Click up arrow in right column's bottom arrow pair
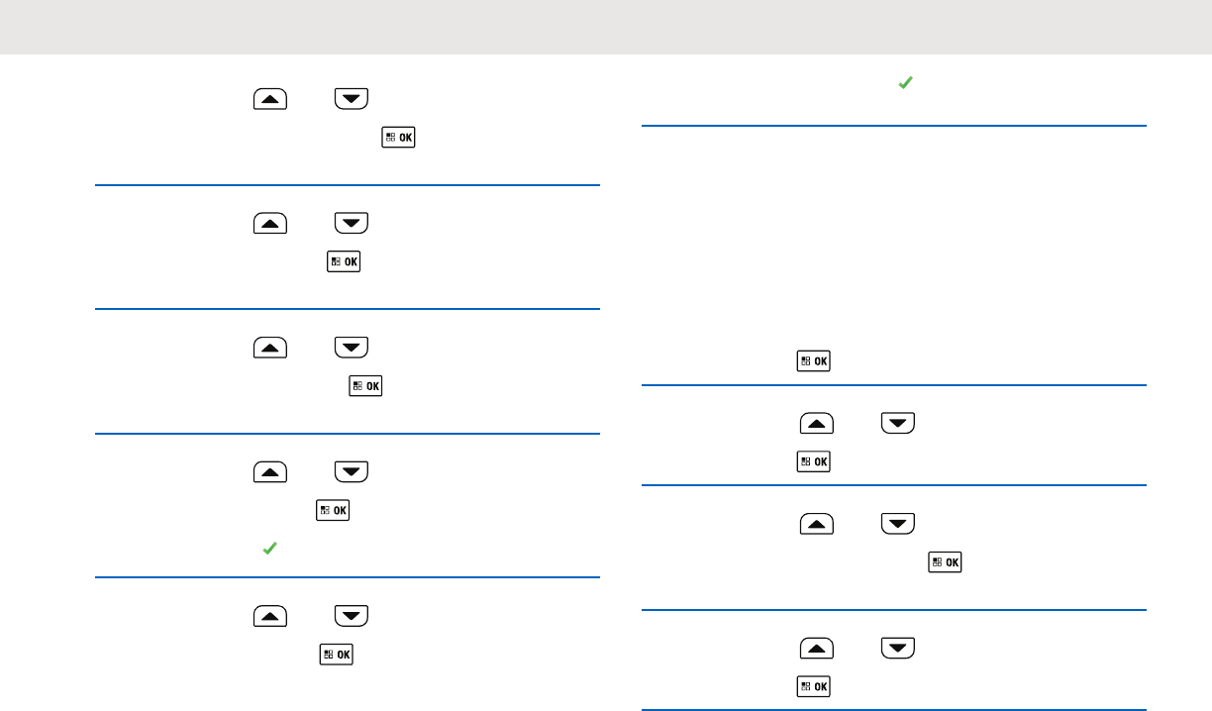1212x711 pixels. pos(817,649)
